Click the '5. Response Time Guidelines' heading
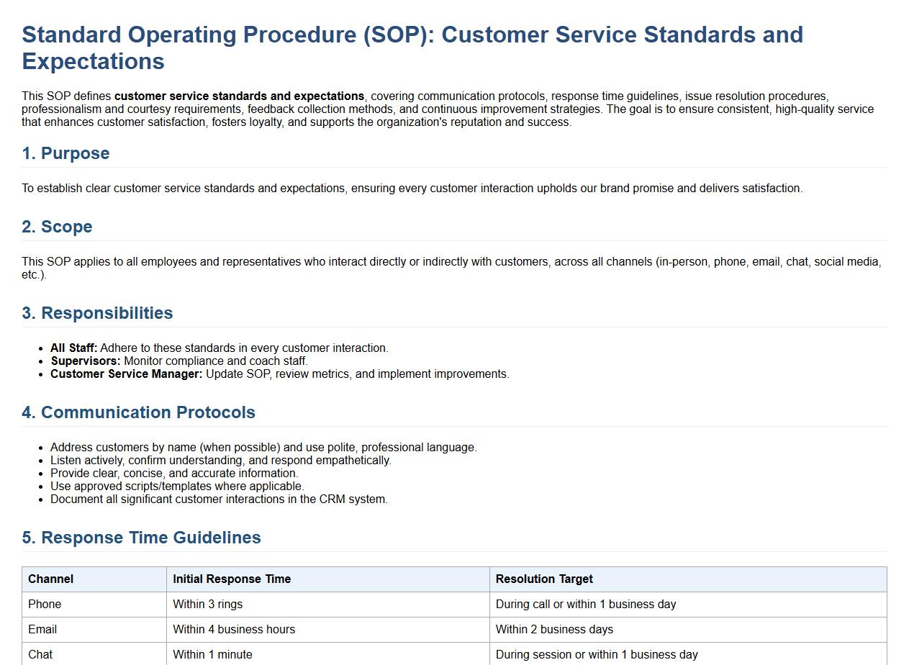The image size is (909, 665). [x=141, y=538]
